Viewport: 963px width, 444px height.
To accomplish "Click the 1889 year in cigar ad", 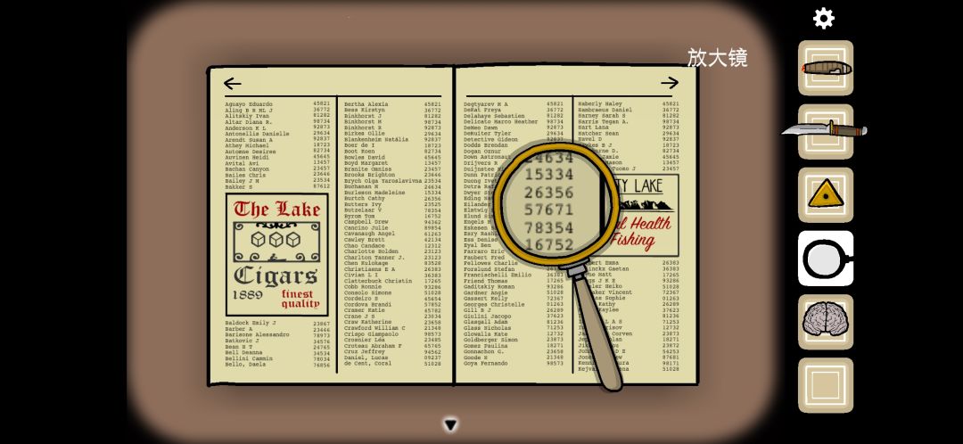I will (x=248, y=295).
